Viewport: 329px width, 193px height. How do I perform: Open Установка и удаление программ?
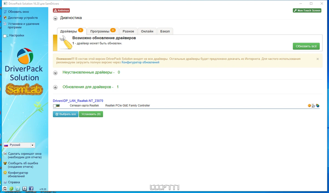[24, 25]
